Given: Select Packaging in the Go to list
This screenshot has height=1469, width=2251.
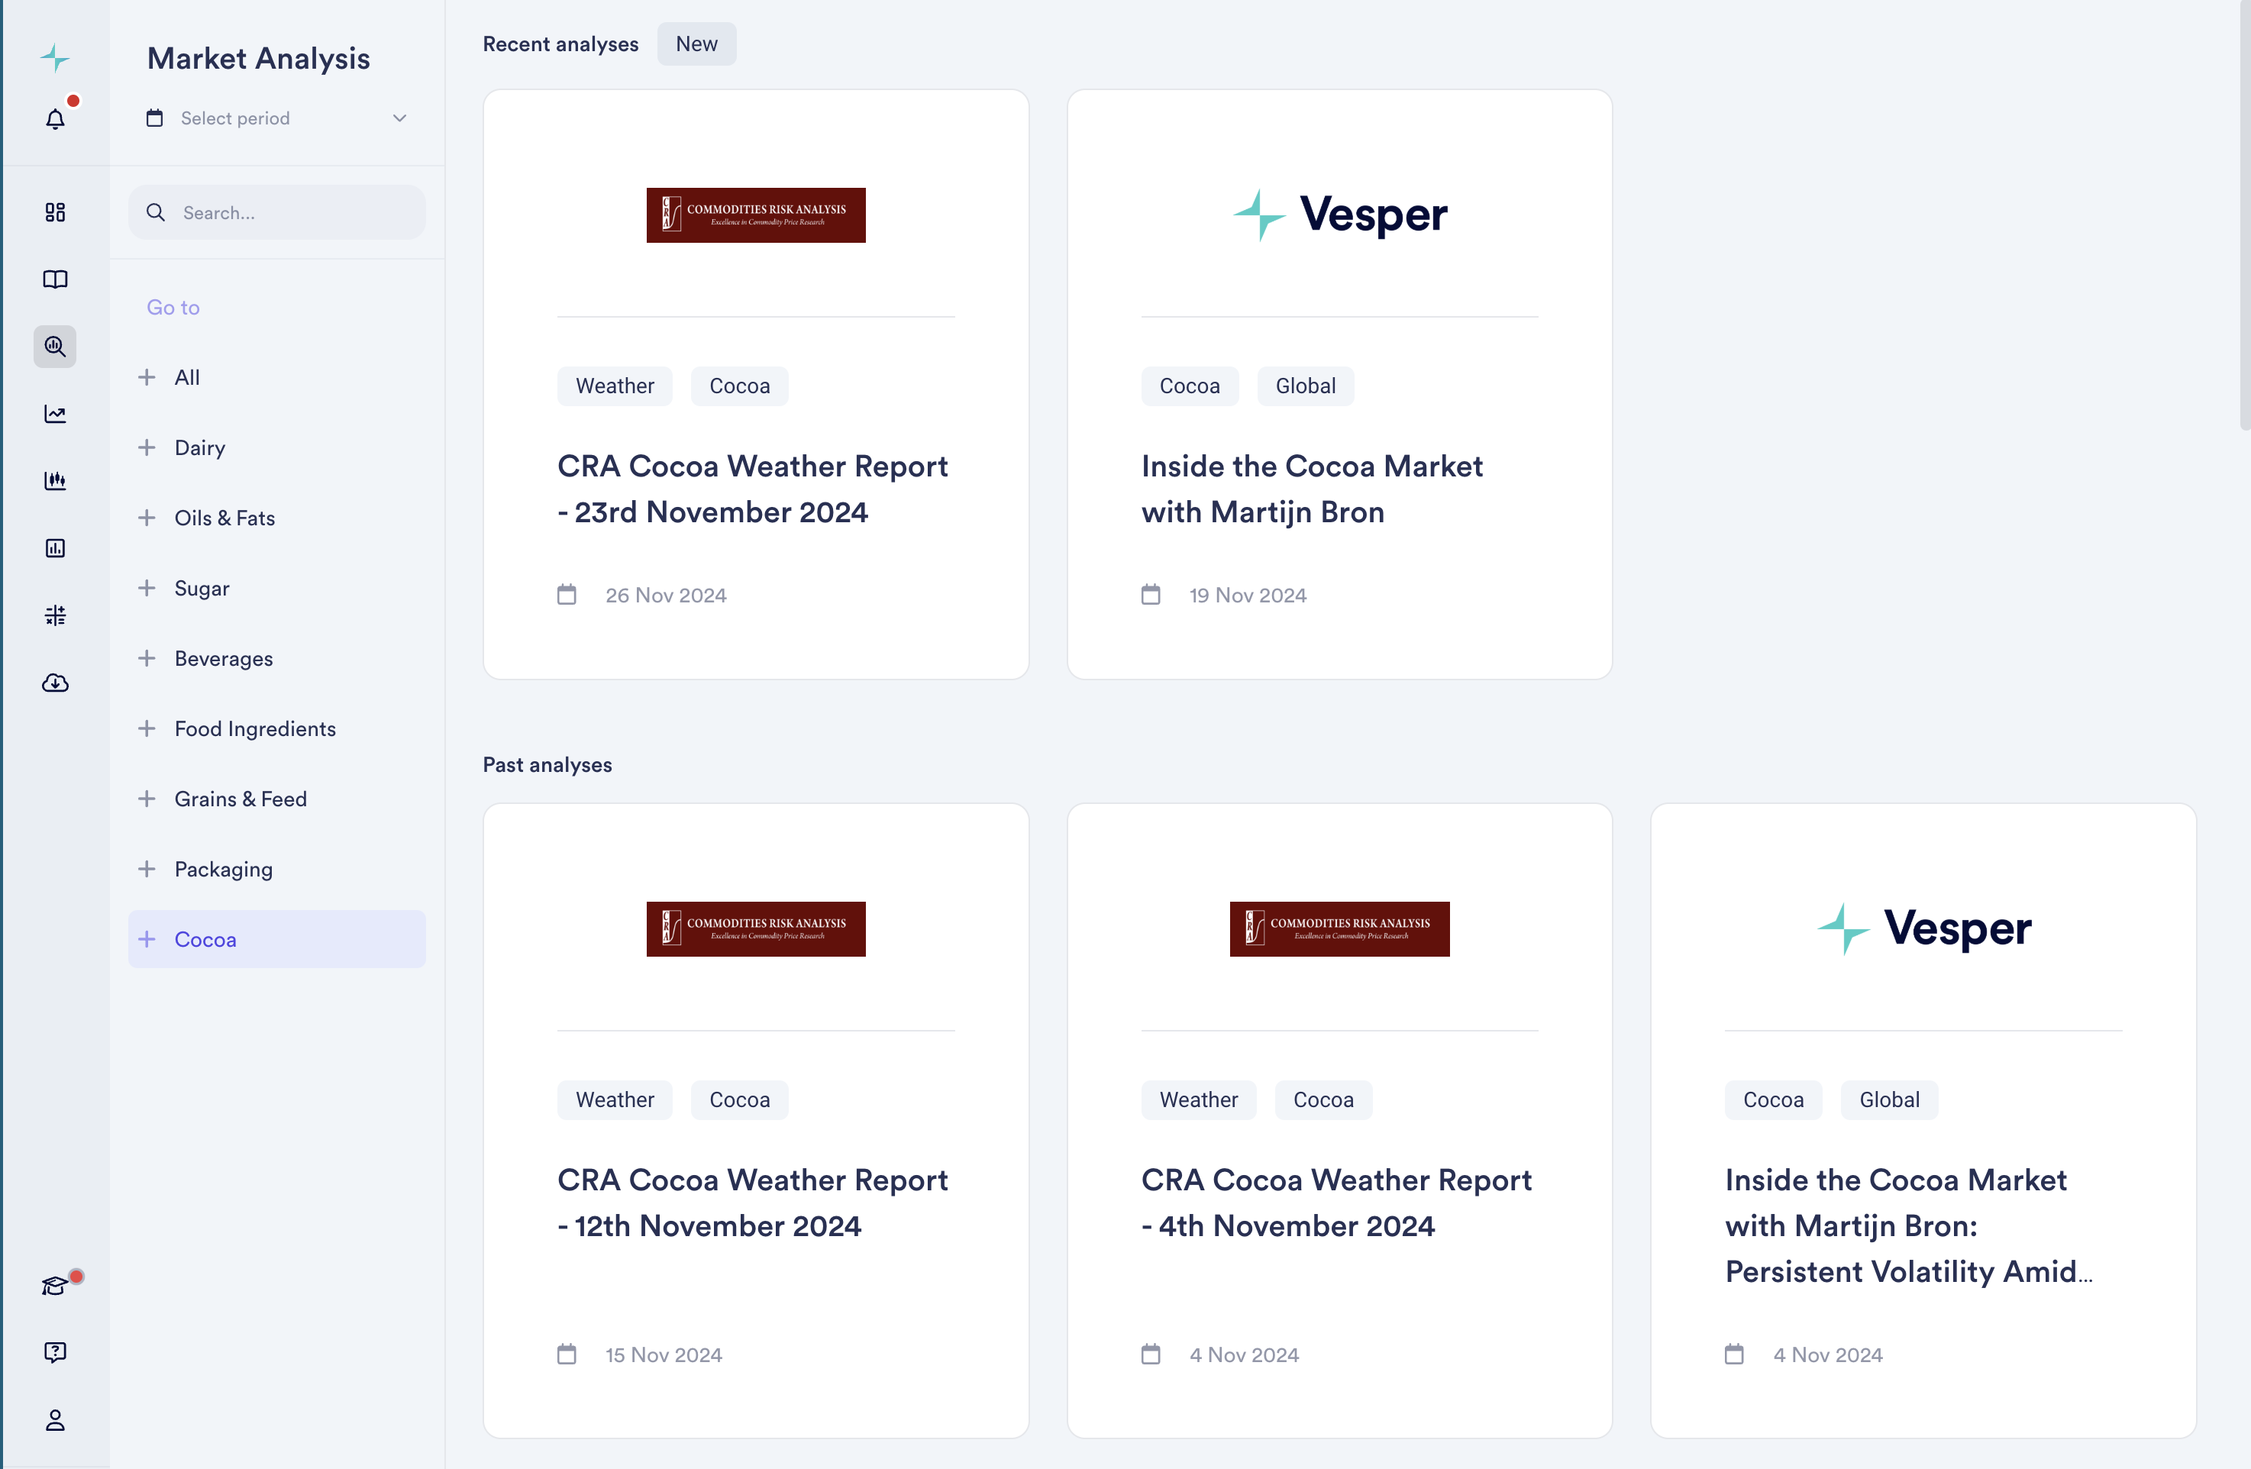Looking at the screenshot, I should tap(223, 870).
